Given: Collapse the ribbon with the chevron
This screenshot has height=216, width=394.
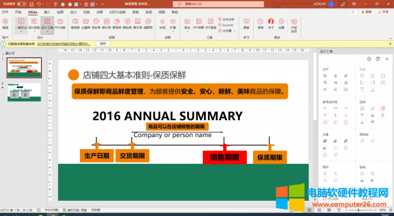Looking at the screenshot, I should click(391, 38).
